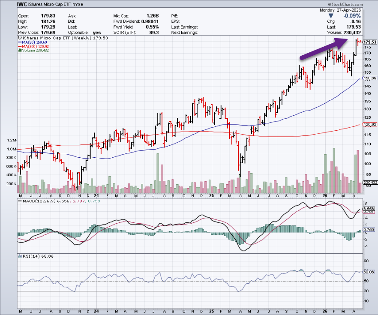The height and width of the screenshot is (315, 378).
Task: Select the red MA(200) legend line
Action: coord(20,47)
